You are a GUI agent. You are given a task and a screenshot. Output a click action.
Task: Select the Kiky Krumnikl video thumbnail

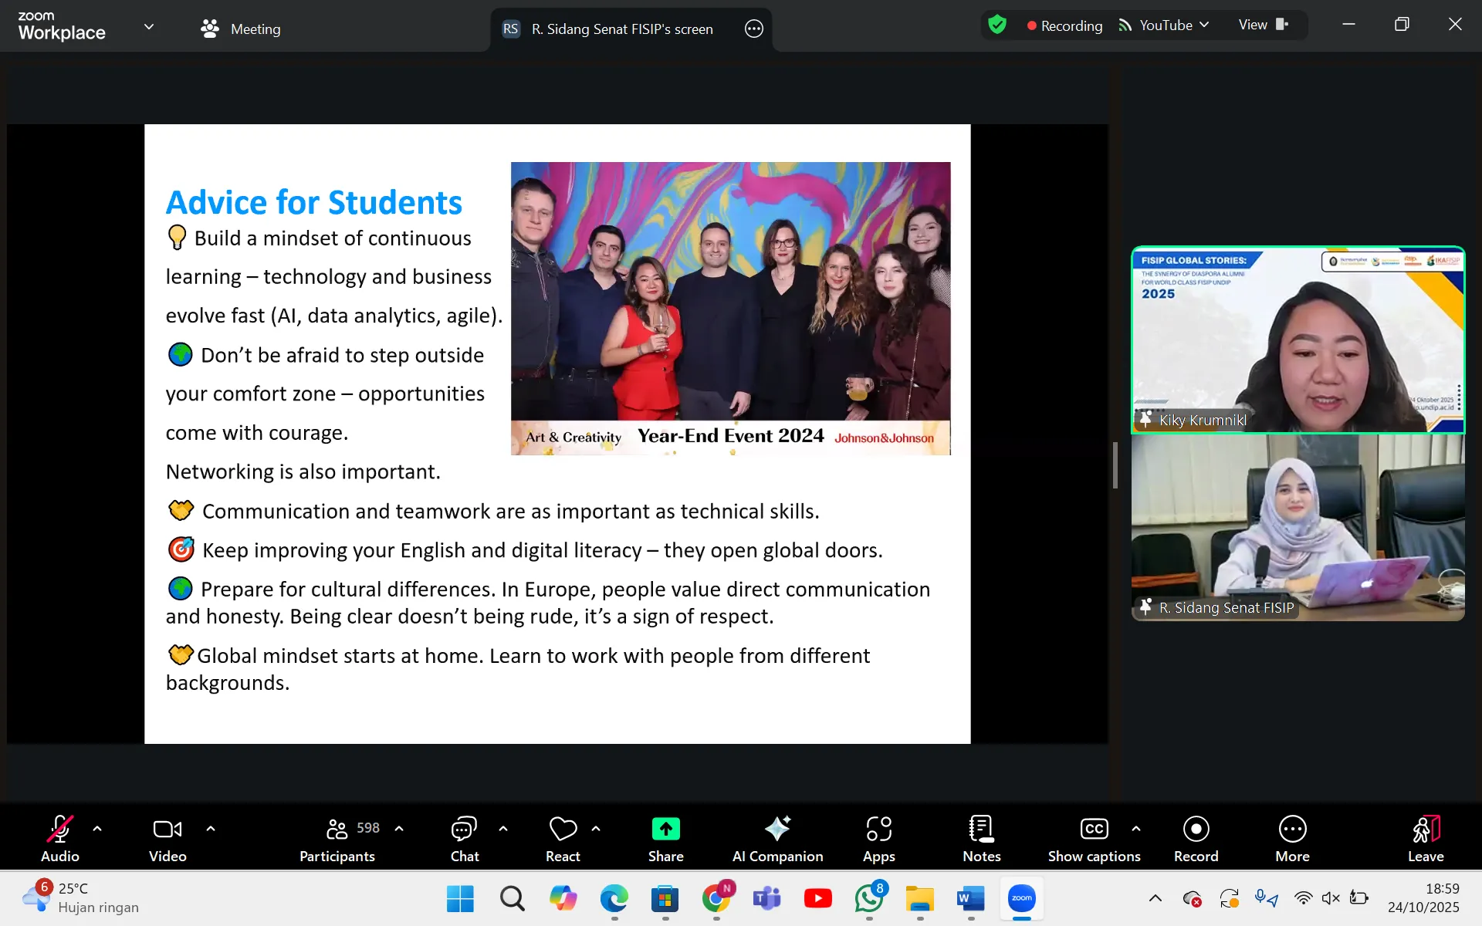pyautogui.click(x=1298, y=340)
